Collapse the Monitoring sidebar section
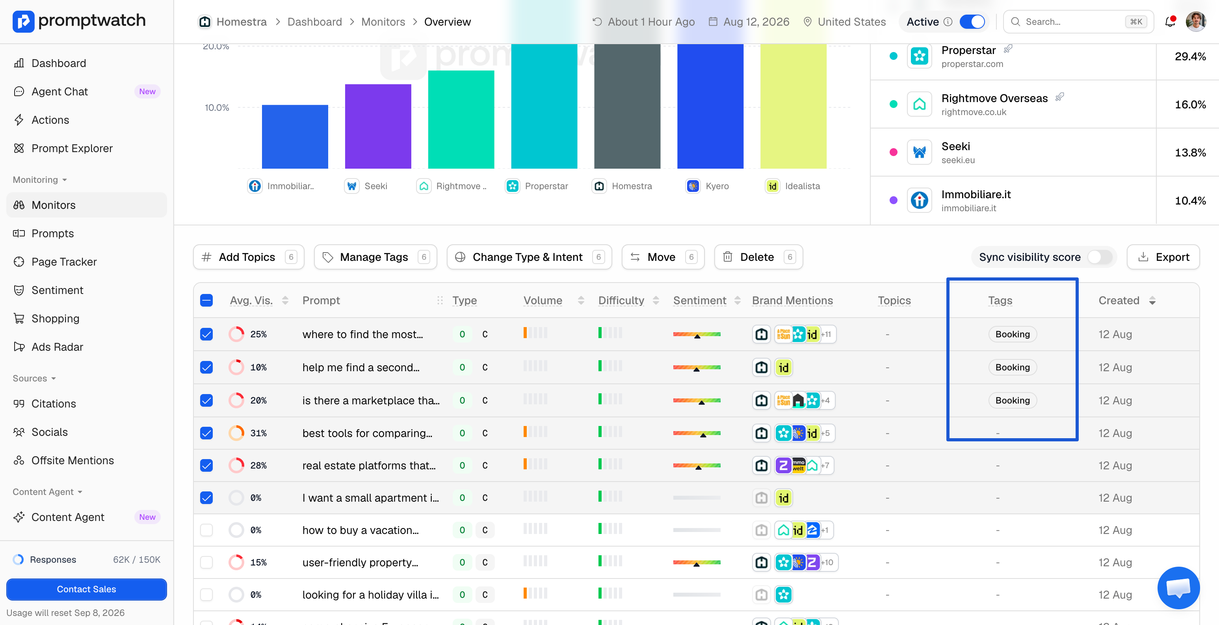The width and height of the screenshot is (1219, 625). [40, 180]
